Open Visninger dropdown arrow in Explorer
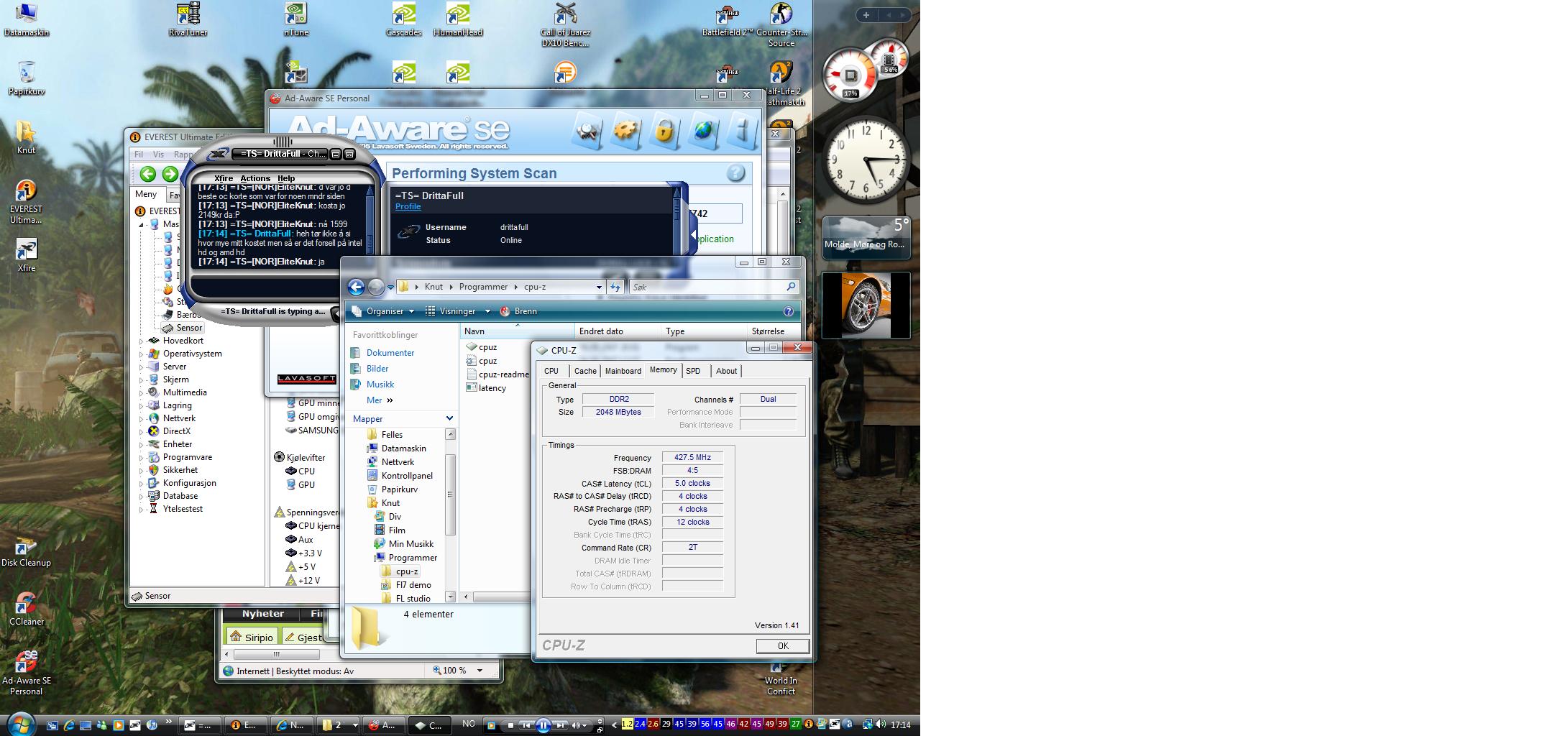The height and width of the screenshot is (736, 1550). [x=487, y=311]
